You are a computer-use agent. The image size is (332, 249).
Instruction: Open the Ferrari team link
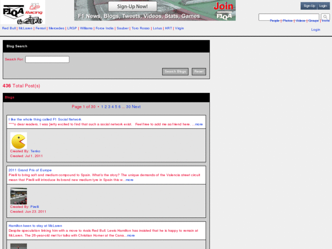[41, 28]
